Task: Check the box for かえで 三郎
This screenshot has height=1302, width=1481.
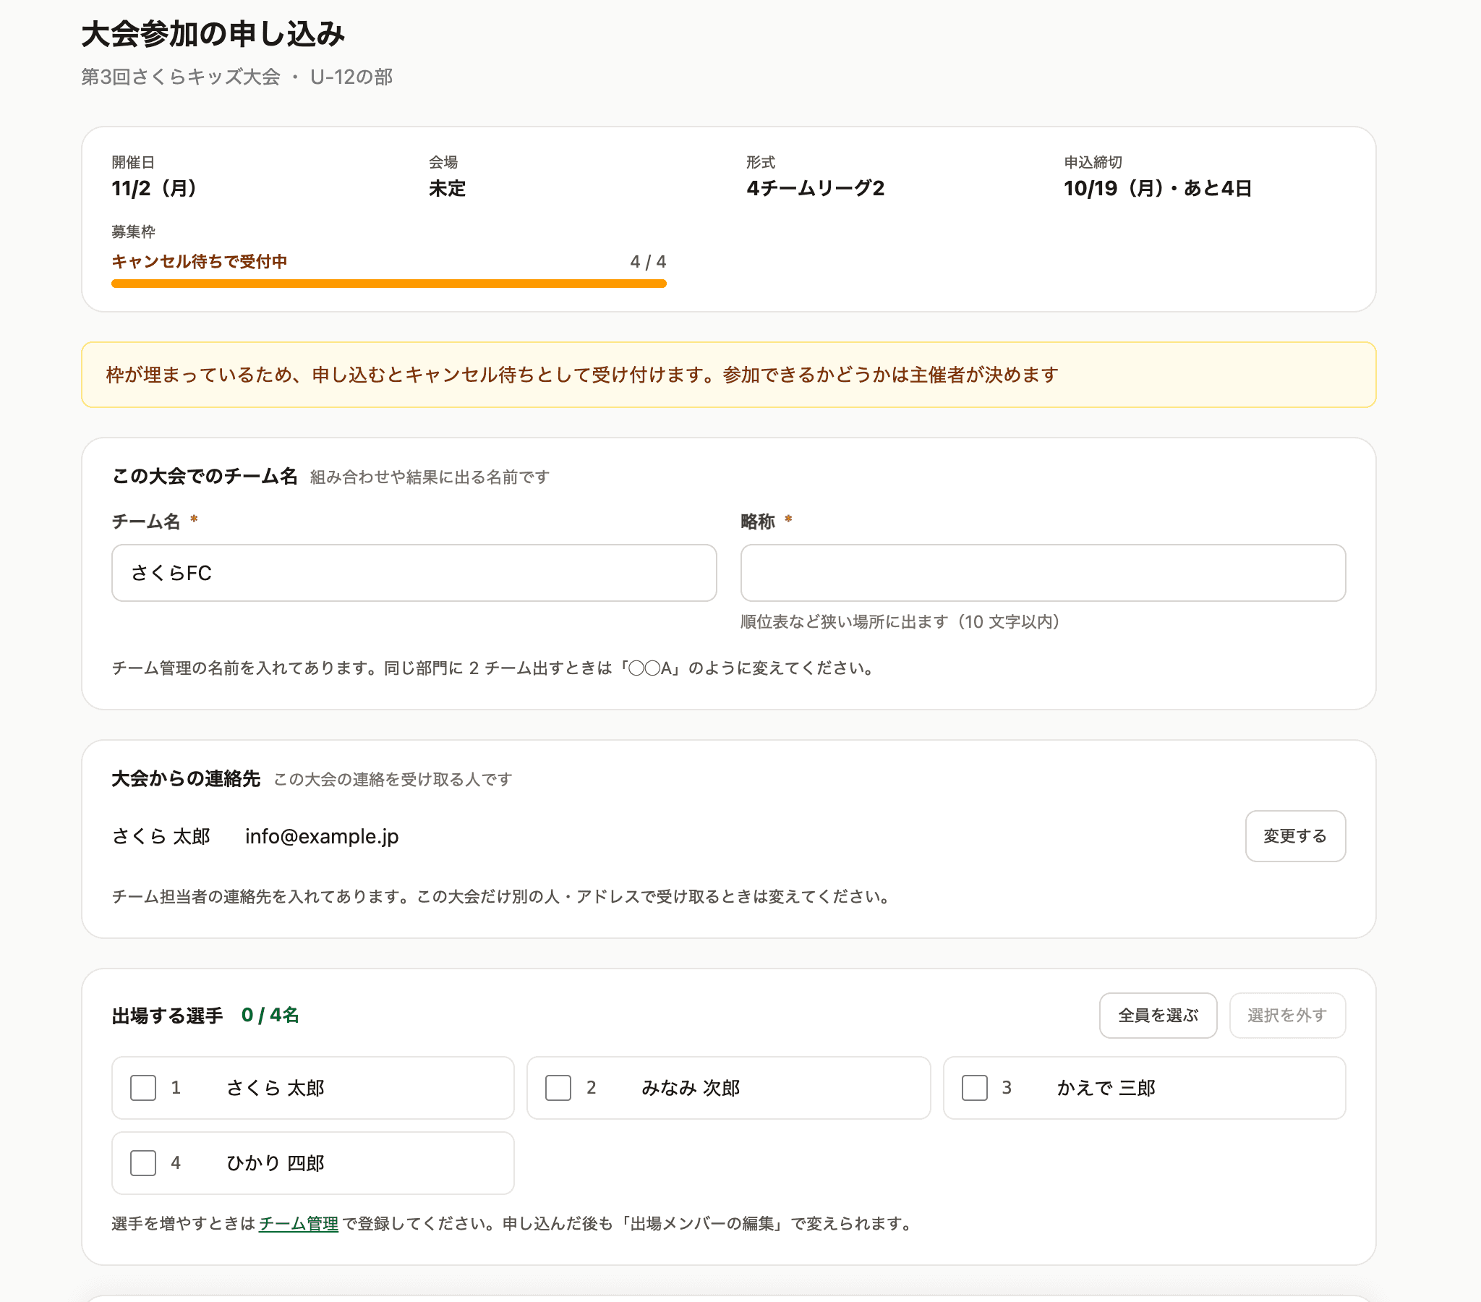Action: point(974,1087)
